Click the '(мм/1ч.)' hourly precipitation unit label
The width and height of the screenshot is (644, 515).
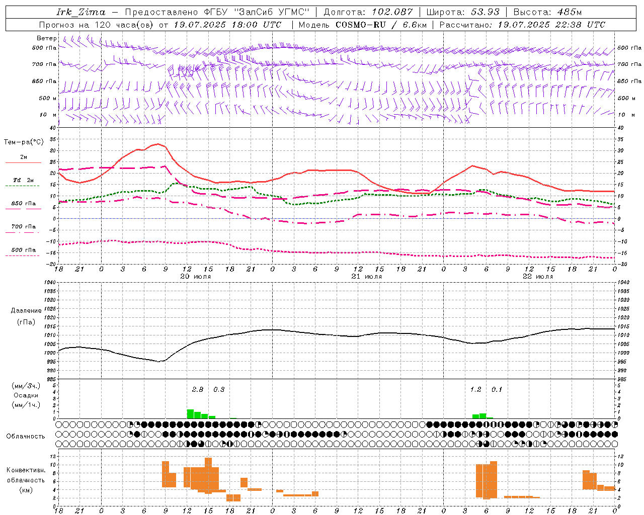(26, 405)
